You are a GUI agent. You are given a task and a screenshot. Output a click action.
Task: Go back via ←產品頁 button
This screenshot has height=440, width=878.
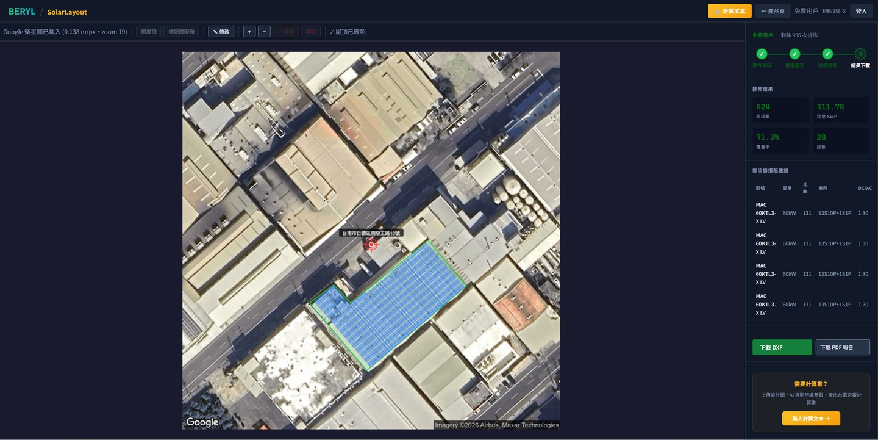point(773,11)
